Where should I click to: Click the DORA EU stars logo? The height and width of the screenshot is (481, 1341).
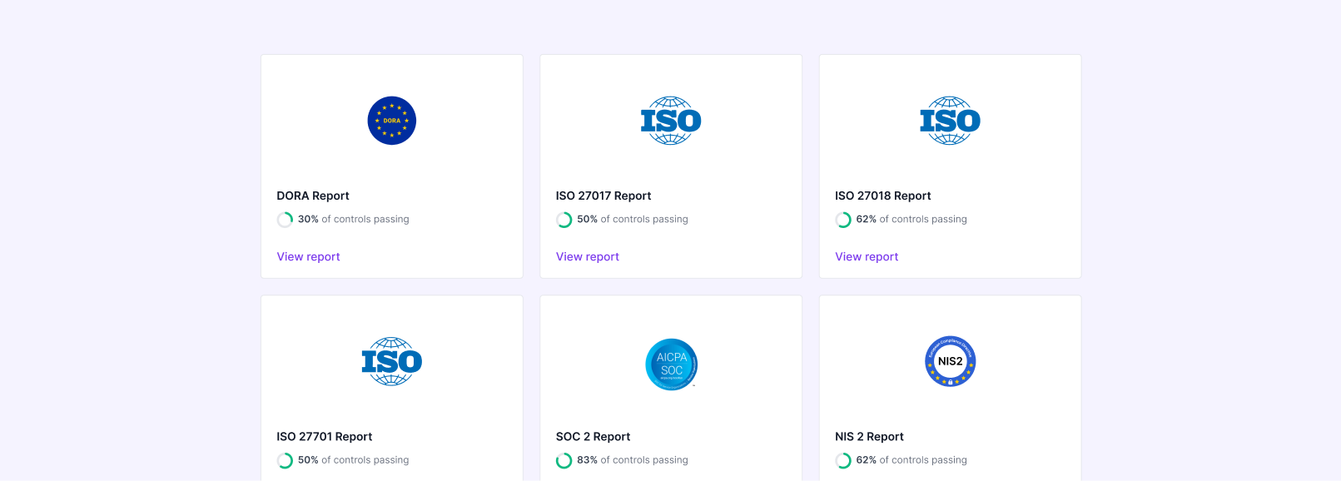tap(392, 121)
